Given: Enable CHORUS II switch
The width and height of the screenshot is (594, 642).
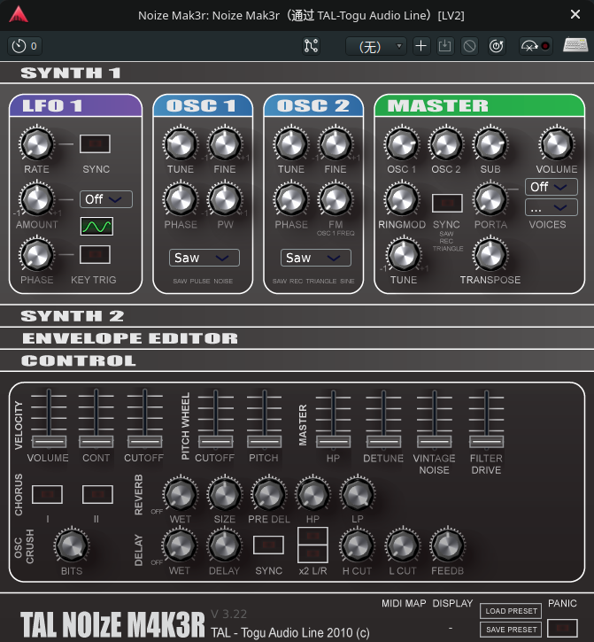Looking at the screenshot, I should 97,494.
